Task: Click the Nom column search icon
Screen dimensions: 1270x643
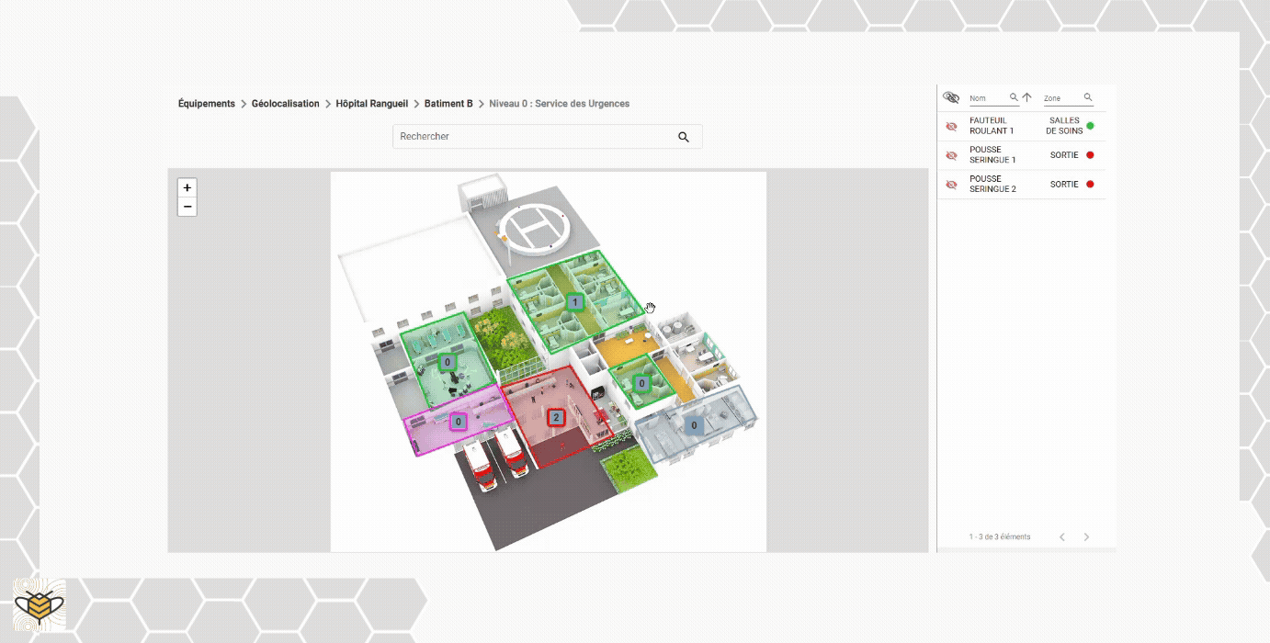Action: [x=1014, y=97]
